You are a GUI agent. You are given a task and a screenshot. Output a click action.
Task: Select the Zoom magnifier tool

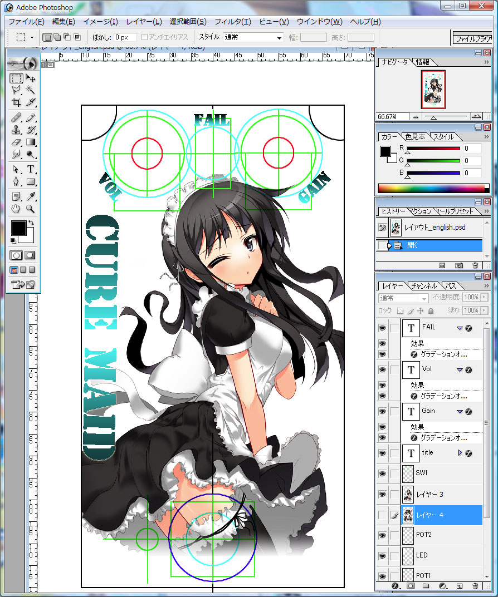(31, 209)
